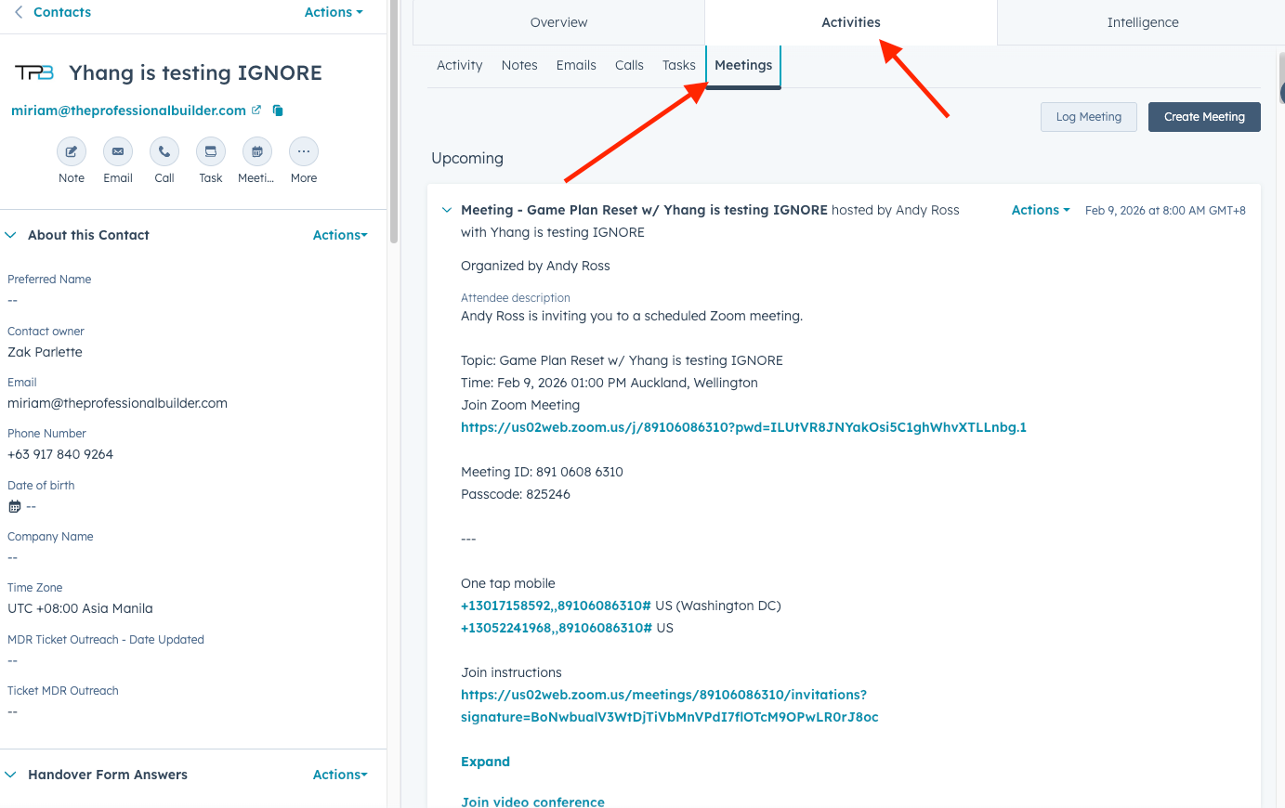The width and height of the screenshot is (1285, 808).
Task: Click the Task icon button
Action: (211, 151)
